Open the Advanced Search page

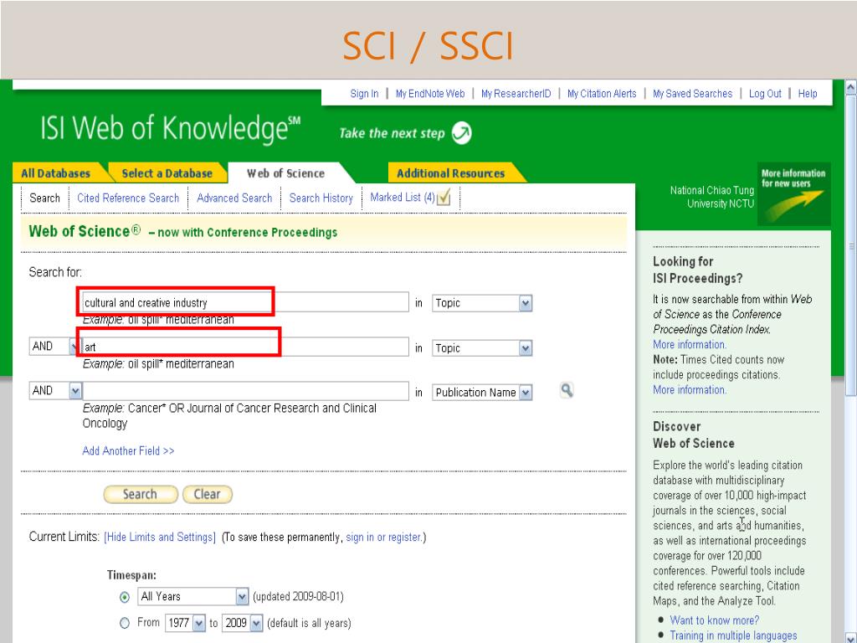(x=234, y=198)
